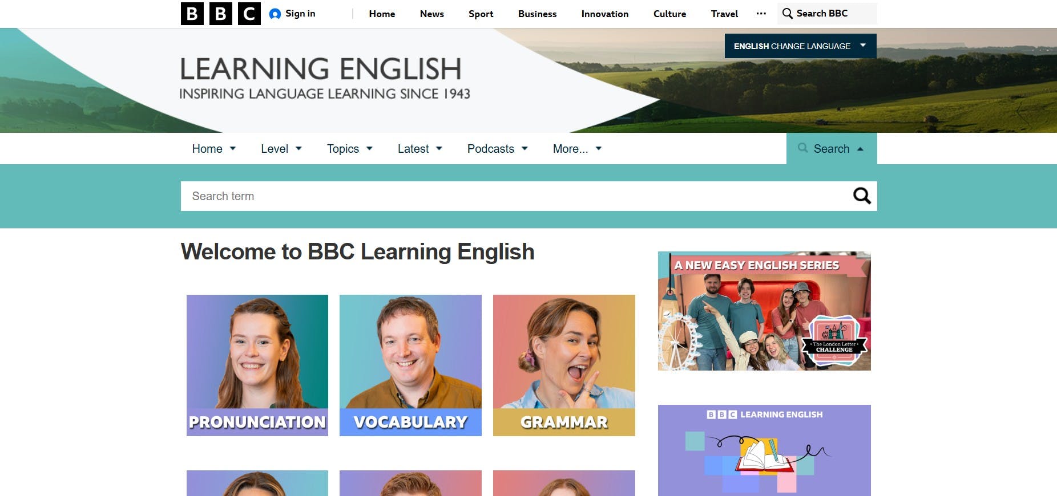Open the more BBC sections ellipsis

click(x=761, y=14)
